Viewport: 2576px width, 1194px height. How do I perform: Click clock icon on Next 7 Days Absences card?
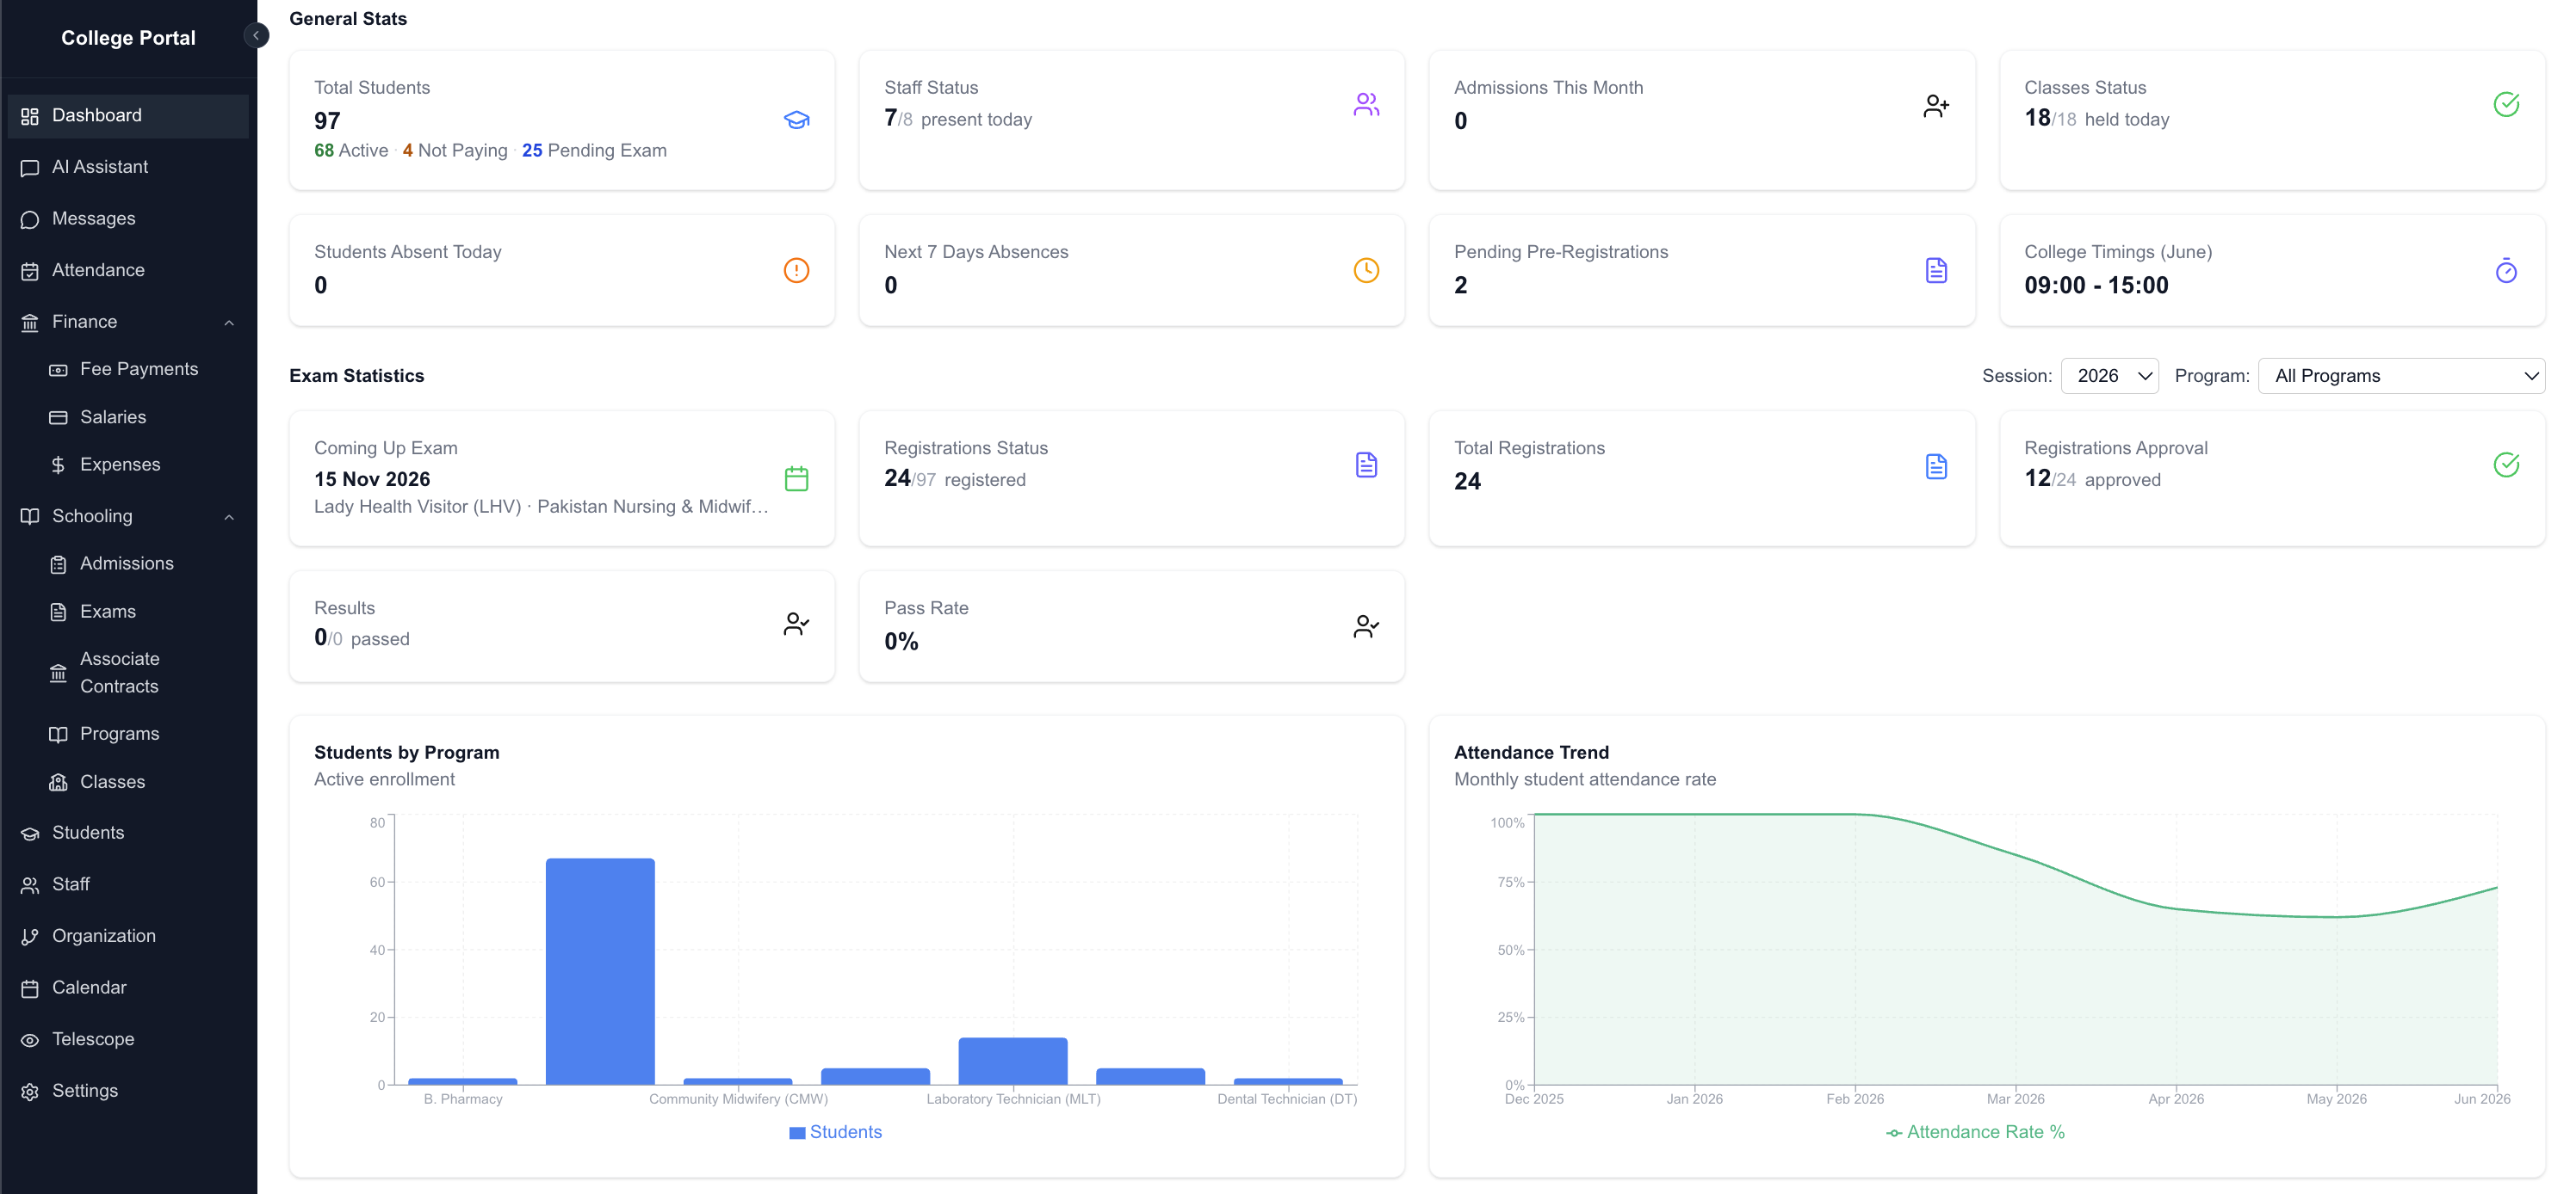click(1367, 271)
